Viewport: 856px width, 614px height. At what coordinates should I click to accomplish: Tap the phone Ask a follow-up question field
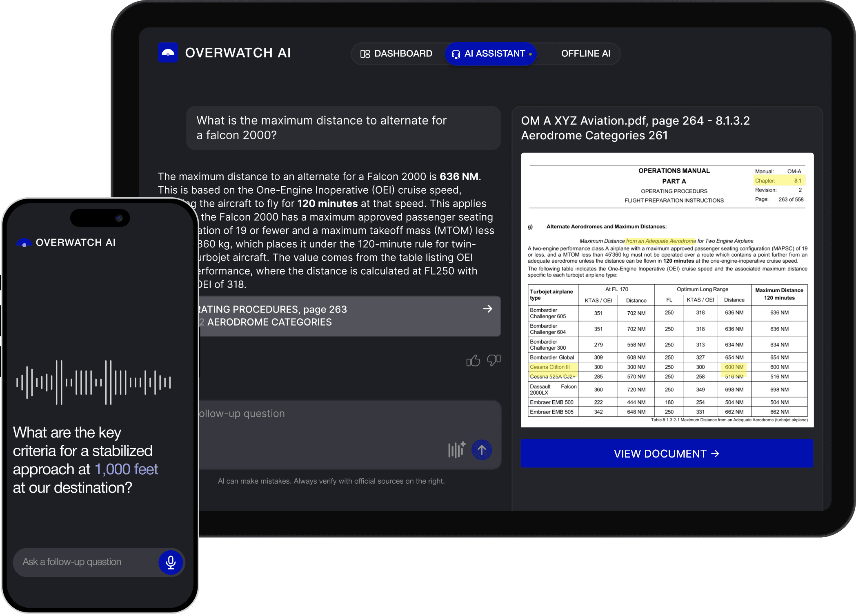pos(82,562)
